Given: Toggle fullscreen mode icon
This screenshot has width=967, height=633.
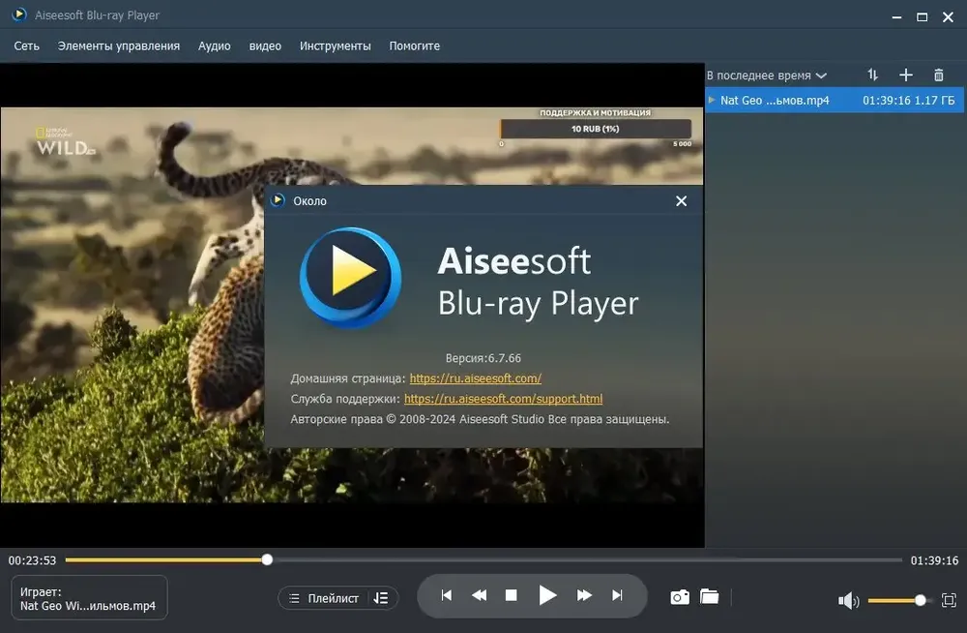Looking at the screenshot, I should [949, 600].
